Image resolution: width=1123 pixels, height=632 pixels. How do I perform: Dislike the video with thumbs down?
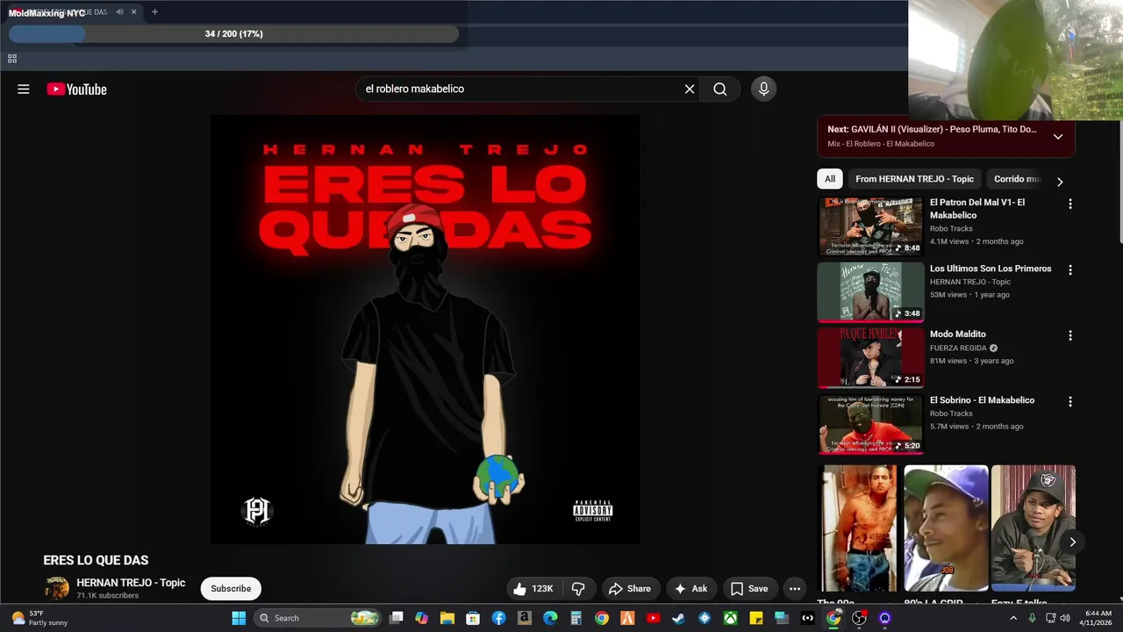(x=579, y=589)
